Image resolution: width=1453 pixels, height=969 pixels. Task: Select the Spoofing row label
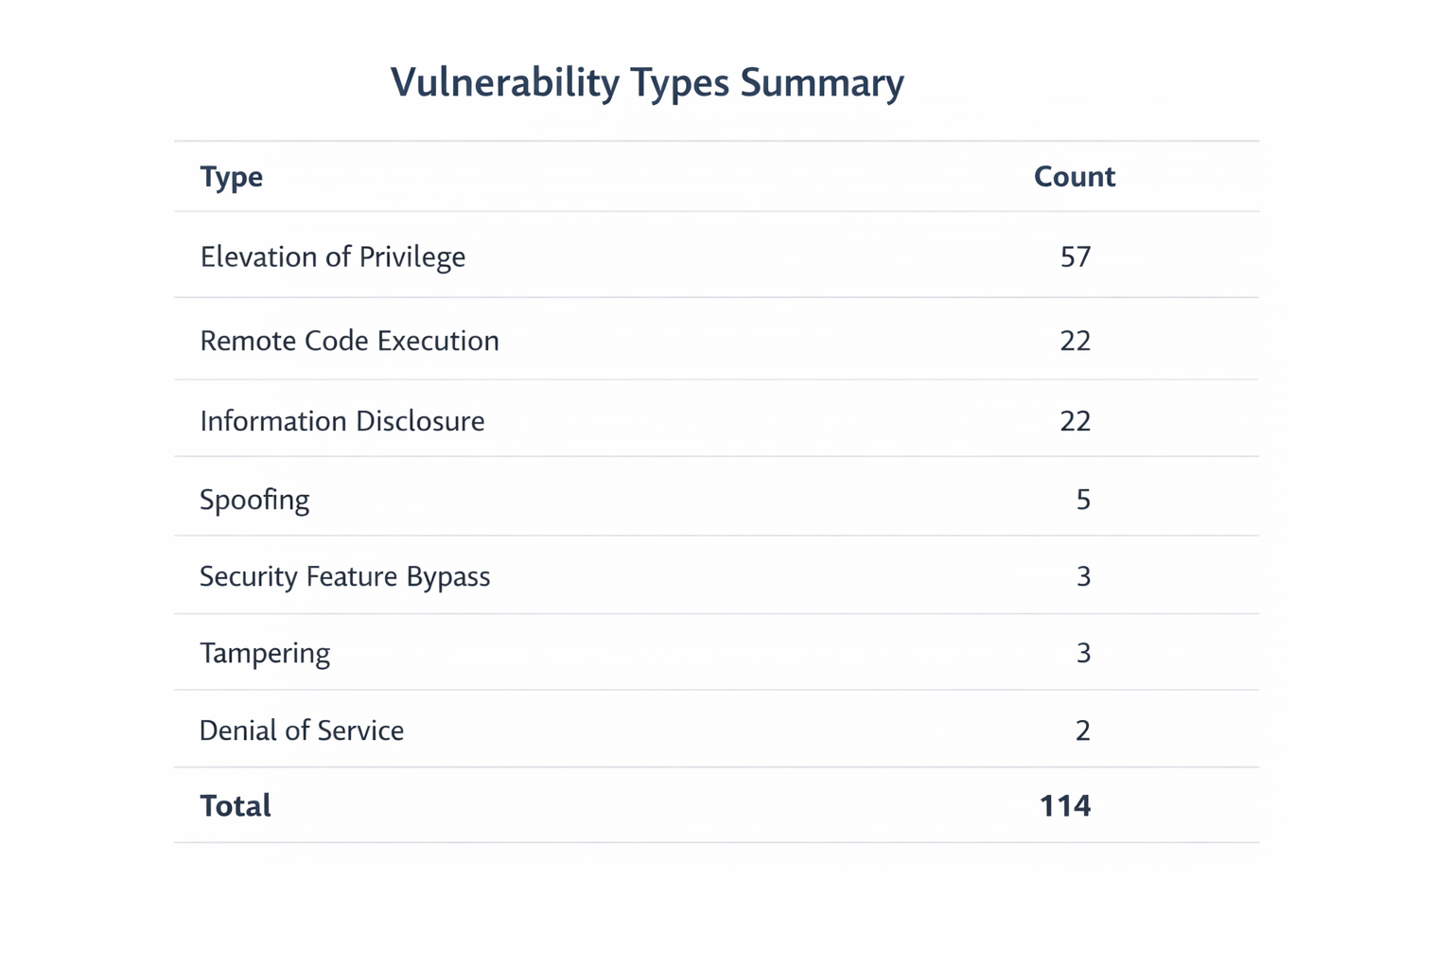[254, 500]
